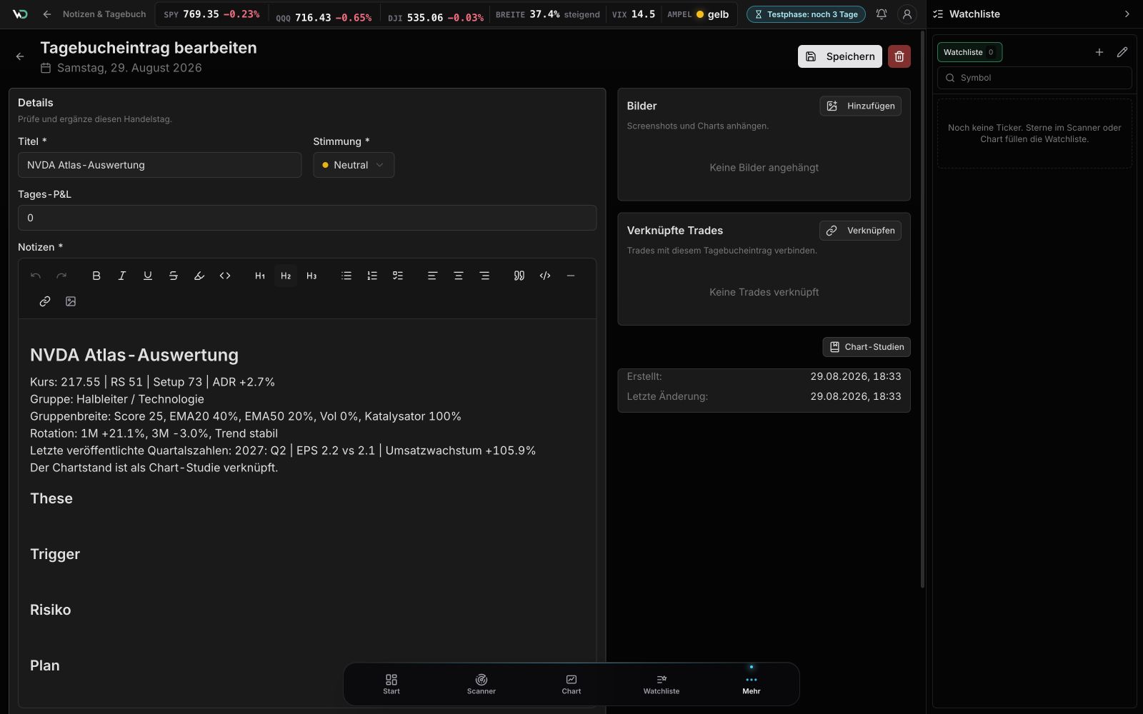Insert a bullet list
This screenshot has width=1143, height=714.
tap(346, 276)
